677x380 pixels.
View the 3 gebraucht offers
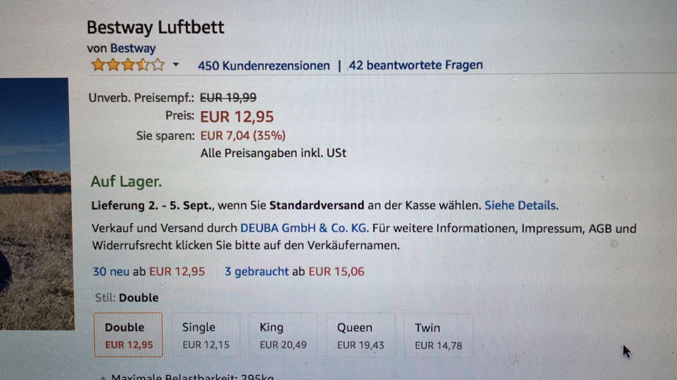click(257, 272)
